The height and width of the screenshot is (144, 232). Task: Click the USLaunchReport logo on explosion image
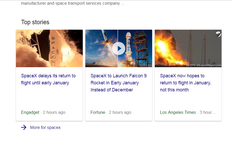click(218, 34)
